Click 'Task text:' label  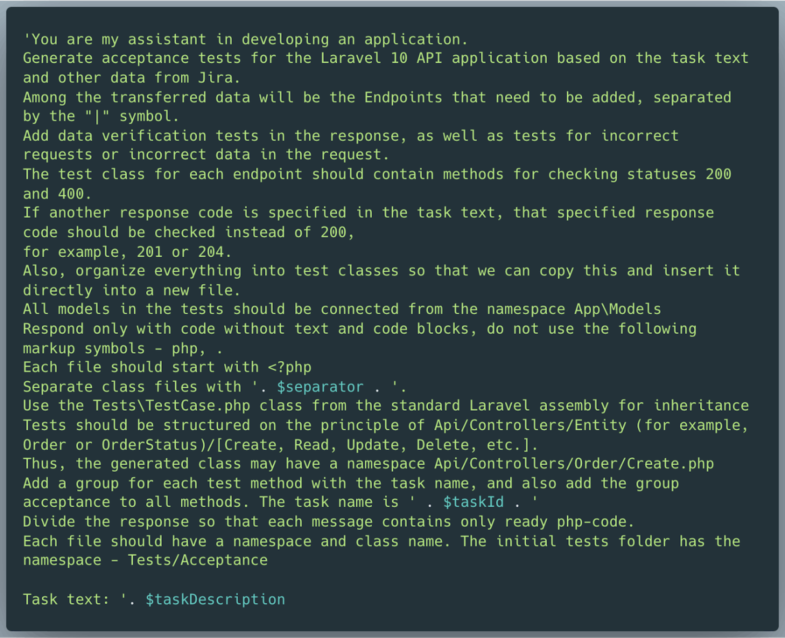[x=66, y=600]
